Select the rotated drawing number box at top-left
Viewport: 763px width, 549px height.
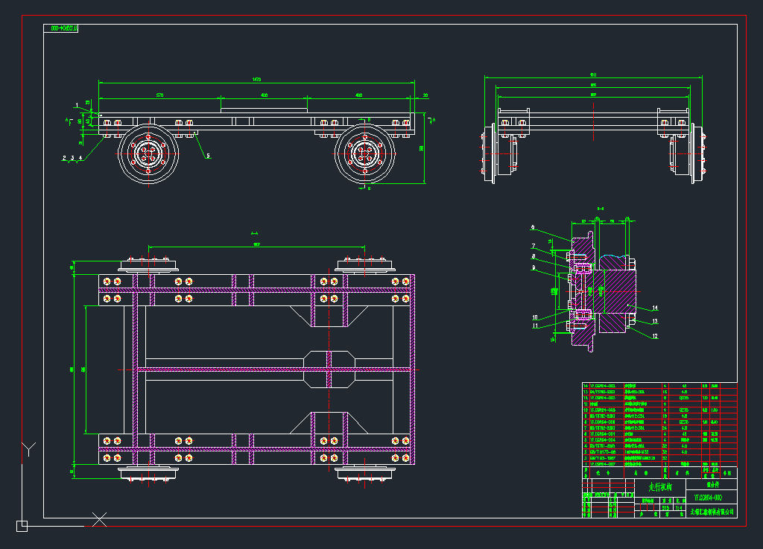64,28
